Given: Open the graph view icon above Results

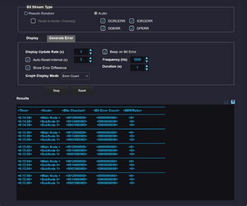Looking at the screenshot, I should (x=226, y=102).
